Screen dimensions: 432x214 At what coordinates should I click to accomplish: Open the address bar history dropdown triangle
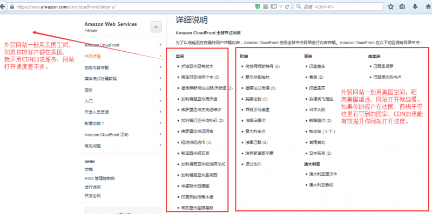281,6
